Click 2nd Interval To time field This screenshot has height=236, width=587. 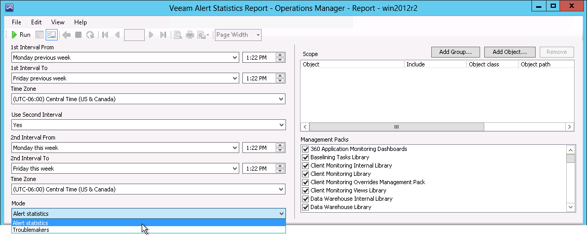258,169
